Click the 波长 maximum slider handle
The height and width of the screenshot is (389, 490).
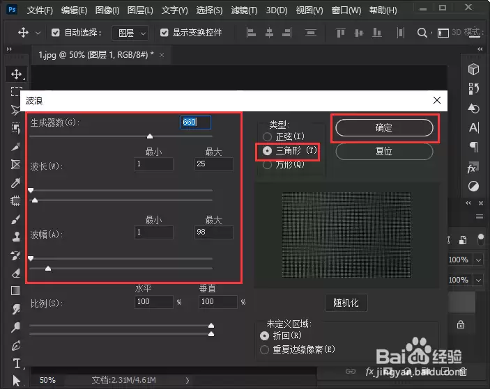pyautogui.click(x=35, y=200)
